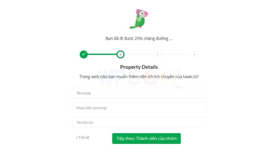Click the Bạn đã đi được progress message
This screenshot has width=278, height=156.
tap(139, 38)
